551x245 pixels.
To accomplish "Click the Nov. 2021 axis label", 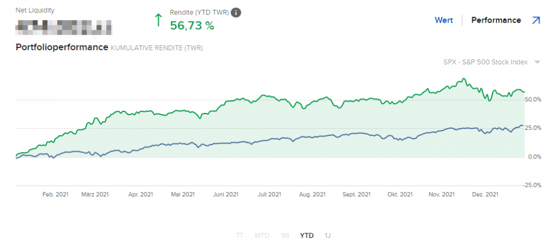I will pos(441,194).
